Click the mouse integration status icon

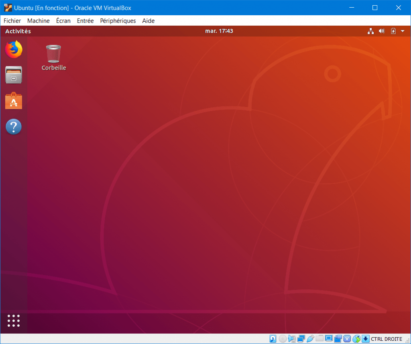[x=356, y=339]
